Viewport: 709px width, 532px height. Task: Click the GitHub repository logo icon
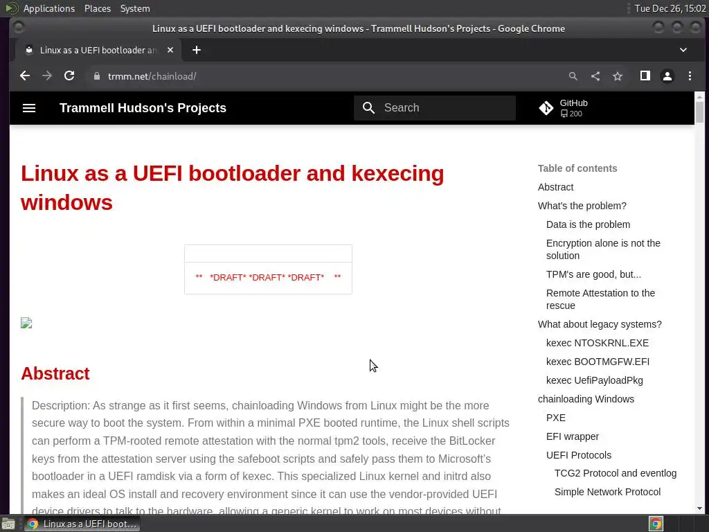[x=546, y=107]
